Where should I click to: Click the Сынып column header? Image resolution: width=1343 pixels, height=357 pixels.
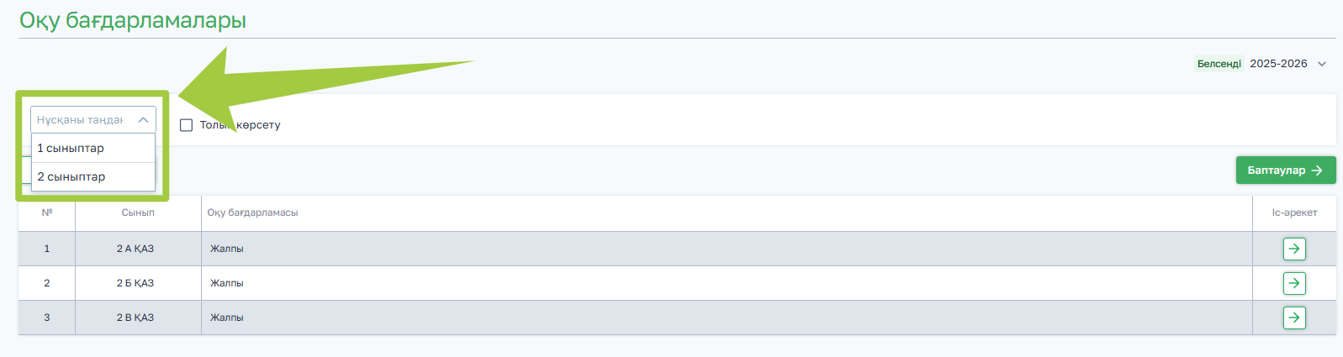[x=138, y=213]
